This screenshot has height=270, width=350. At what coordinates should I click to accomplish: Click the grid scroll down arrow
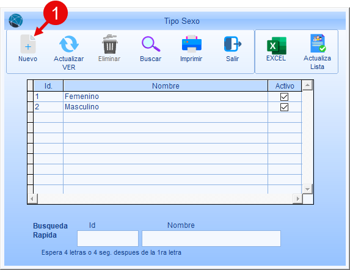tap(307, 189)
